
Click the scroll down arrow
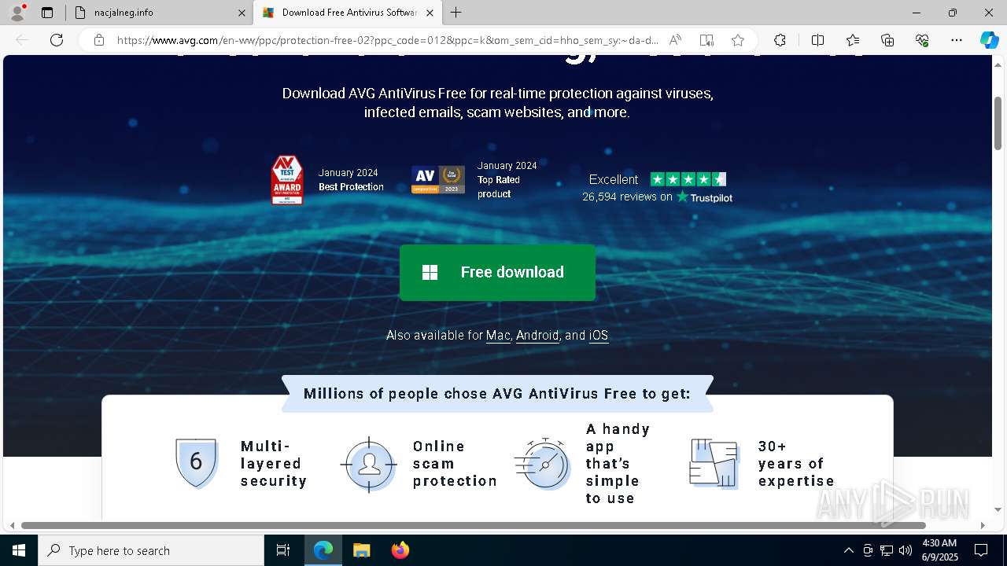[998, 510]
